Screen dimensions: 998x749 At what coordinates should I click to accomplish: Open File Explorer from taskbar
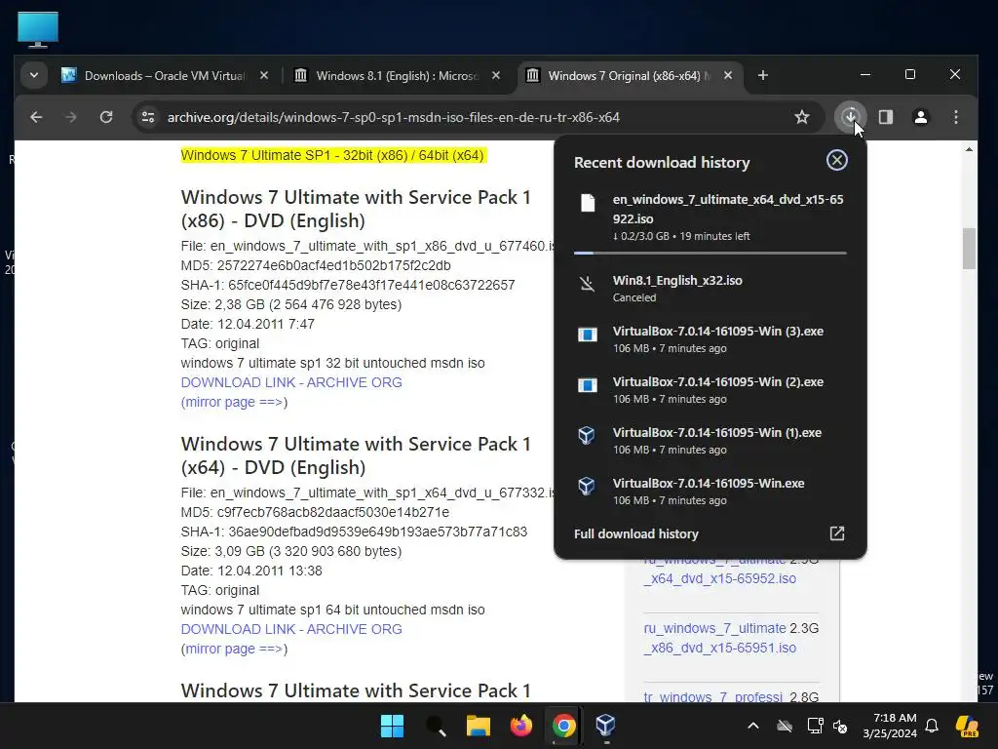point(478,726)
